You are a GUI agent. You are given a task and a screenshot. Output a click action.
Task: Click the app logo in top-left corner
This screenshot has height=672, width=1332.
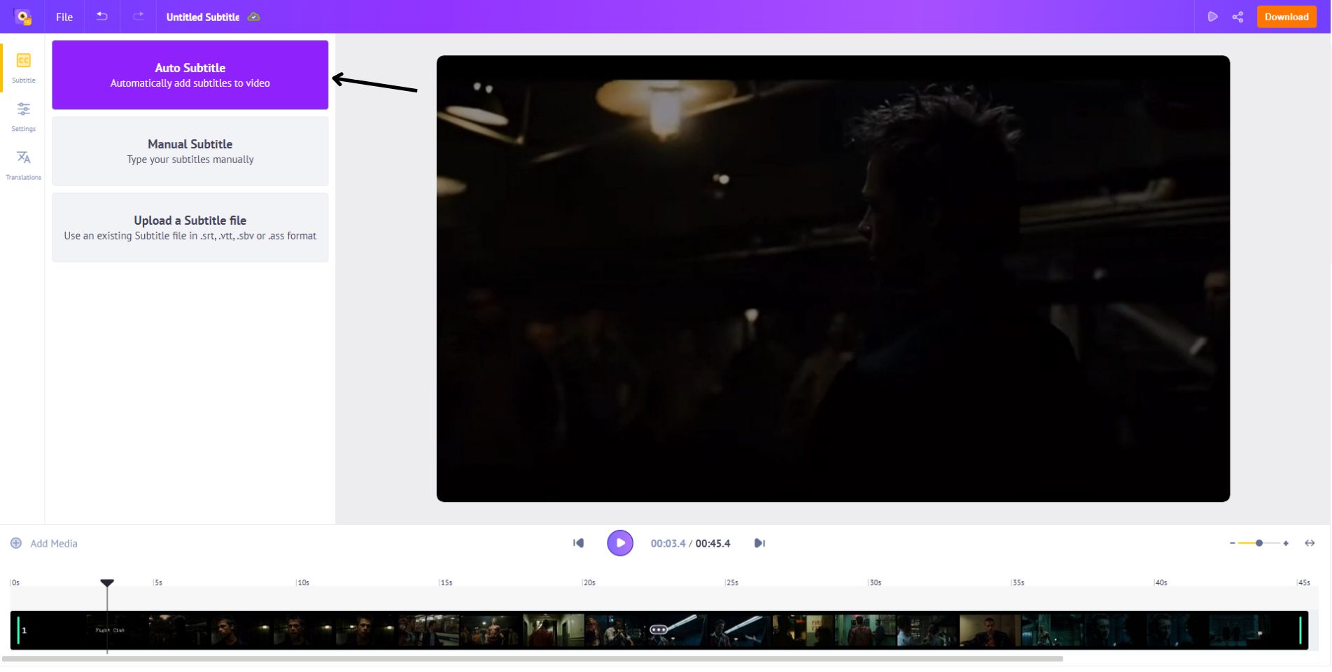pos(23,17)
